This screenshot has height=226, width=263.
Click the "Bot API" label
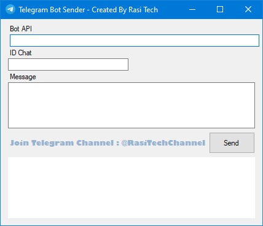coord(21,29)
